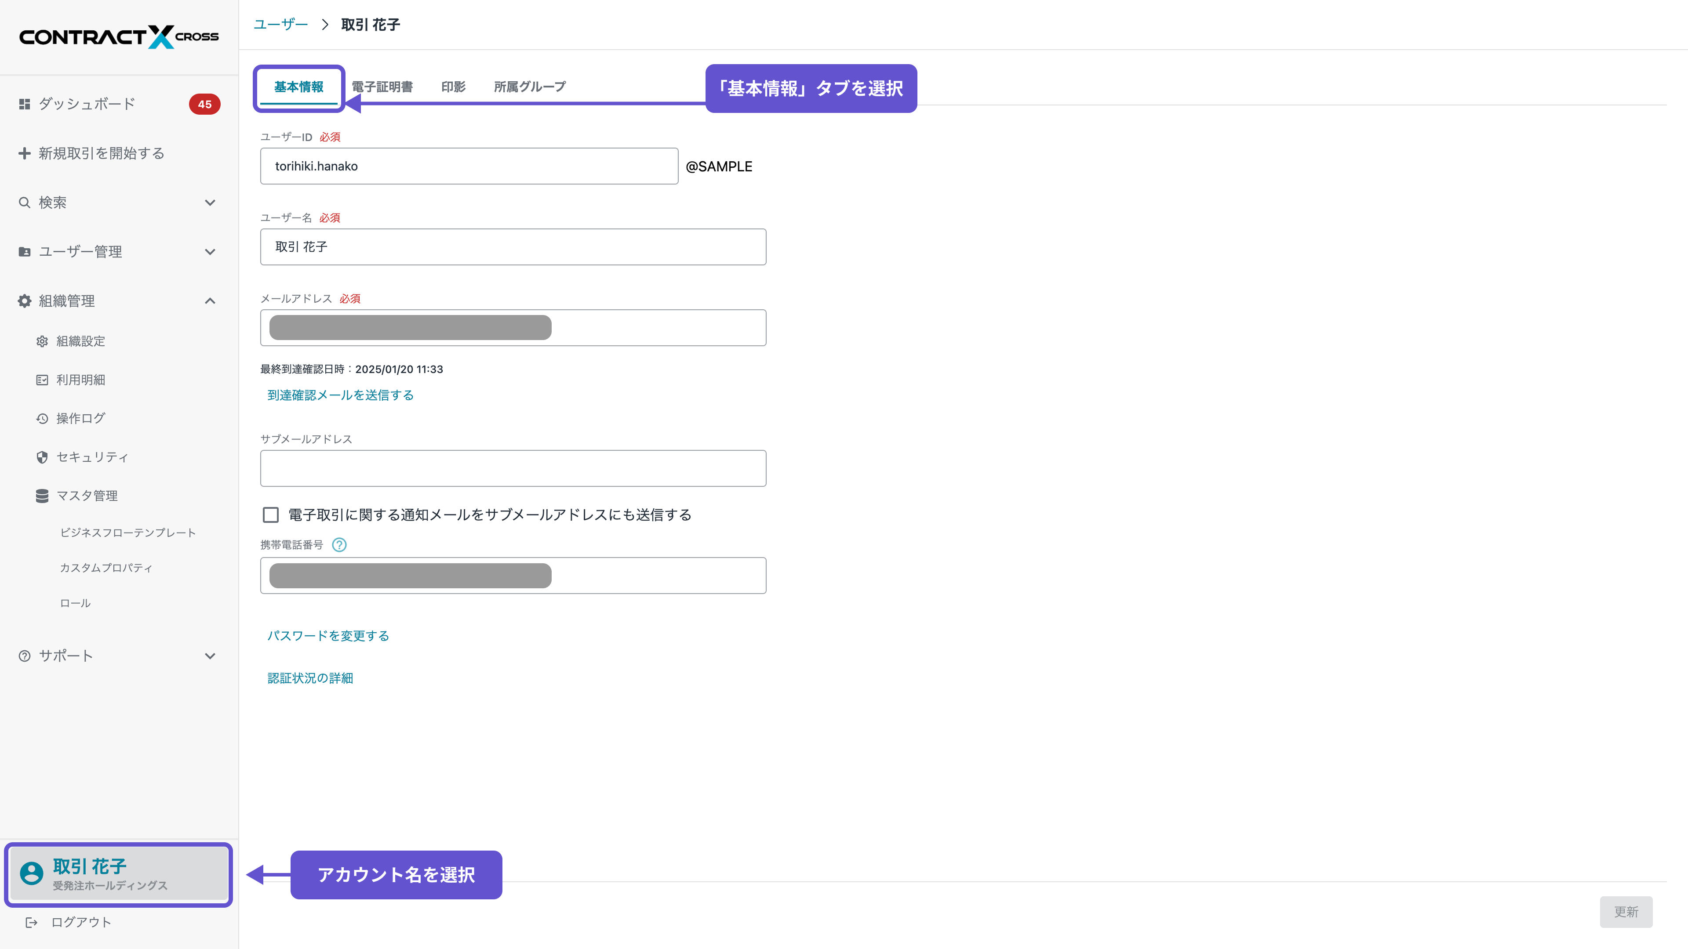Screen dimensions: 1688x949
Task: Click the サブメールアドレス input field
Action: point(513,468)
